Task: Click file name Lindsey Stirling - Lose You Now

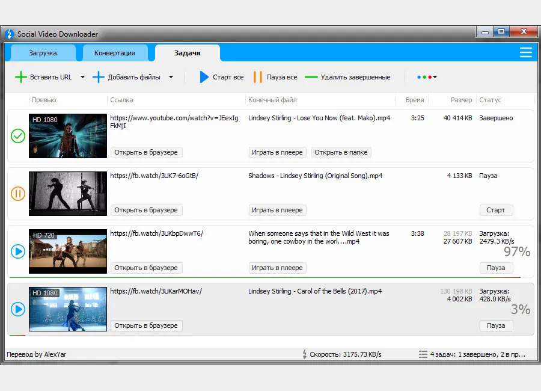Action: 319,118
